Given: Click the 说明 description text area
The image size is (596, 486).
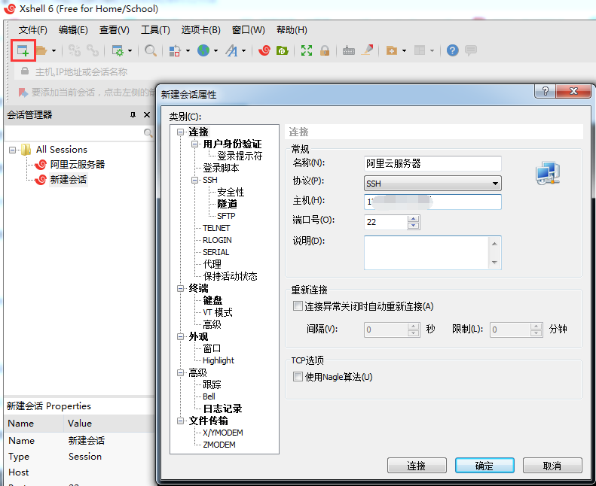Looking at the screenshot, I should pyautogui.click(x=432, y=253).
